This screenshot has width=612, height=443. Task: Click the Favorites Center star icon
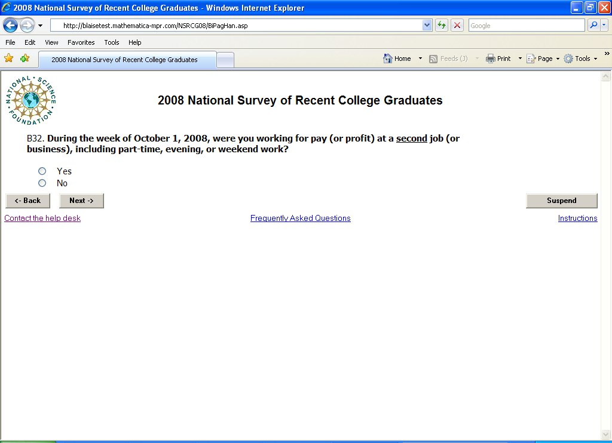[8, 59]
